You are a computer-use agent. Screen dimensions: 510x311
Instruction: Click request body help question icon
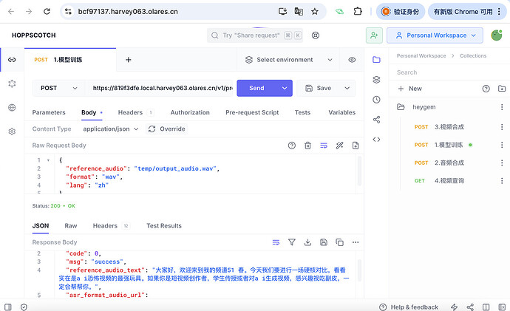click(292, 146)
